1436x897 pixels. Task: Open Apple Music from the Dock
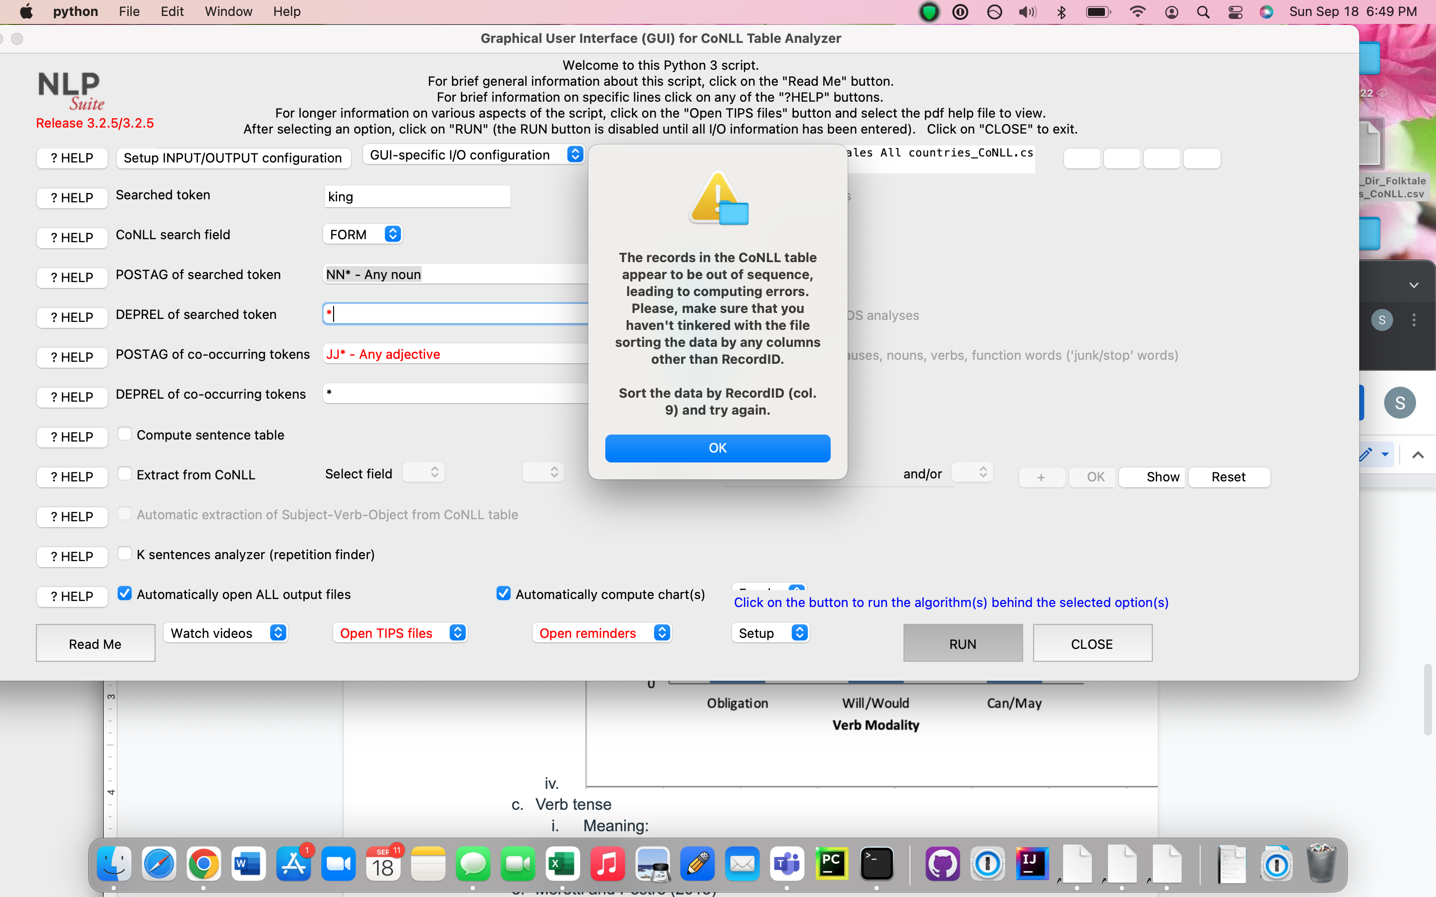(x=608, y=864)
